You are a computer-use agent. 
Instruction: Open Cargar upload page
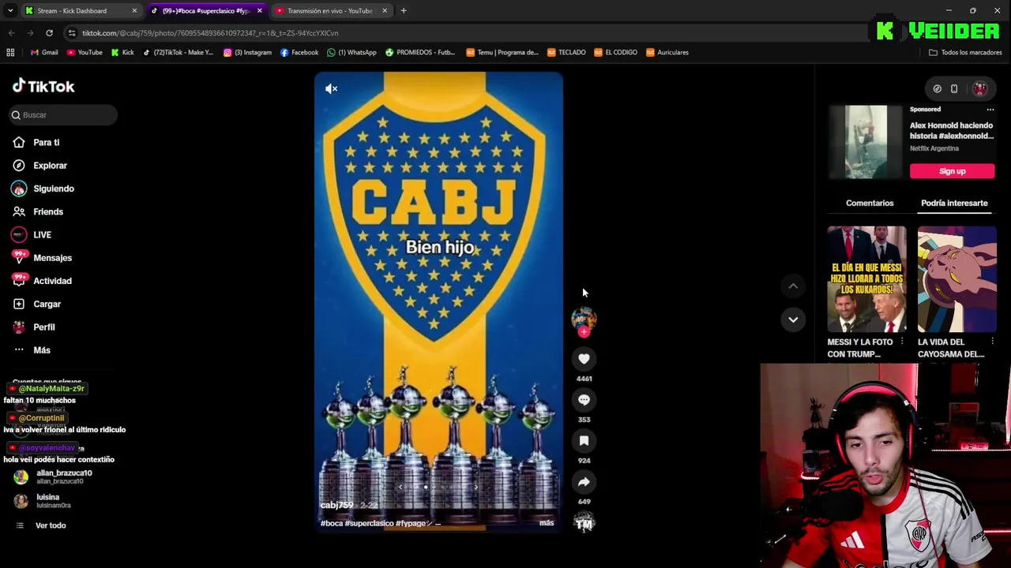click(47, 304)
